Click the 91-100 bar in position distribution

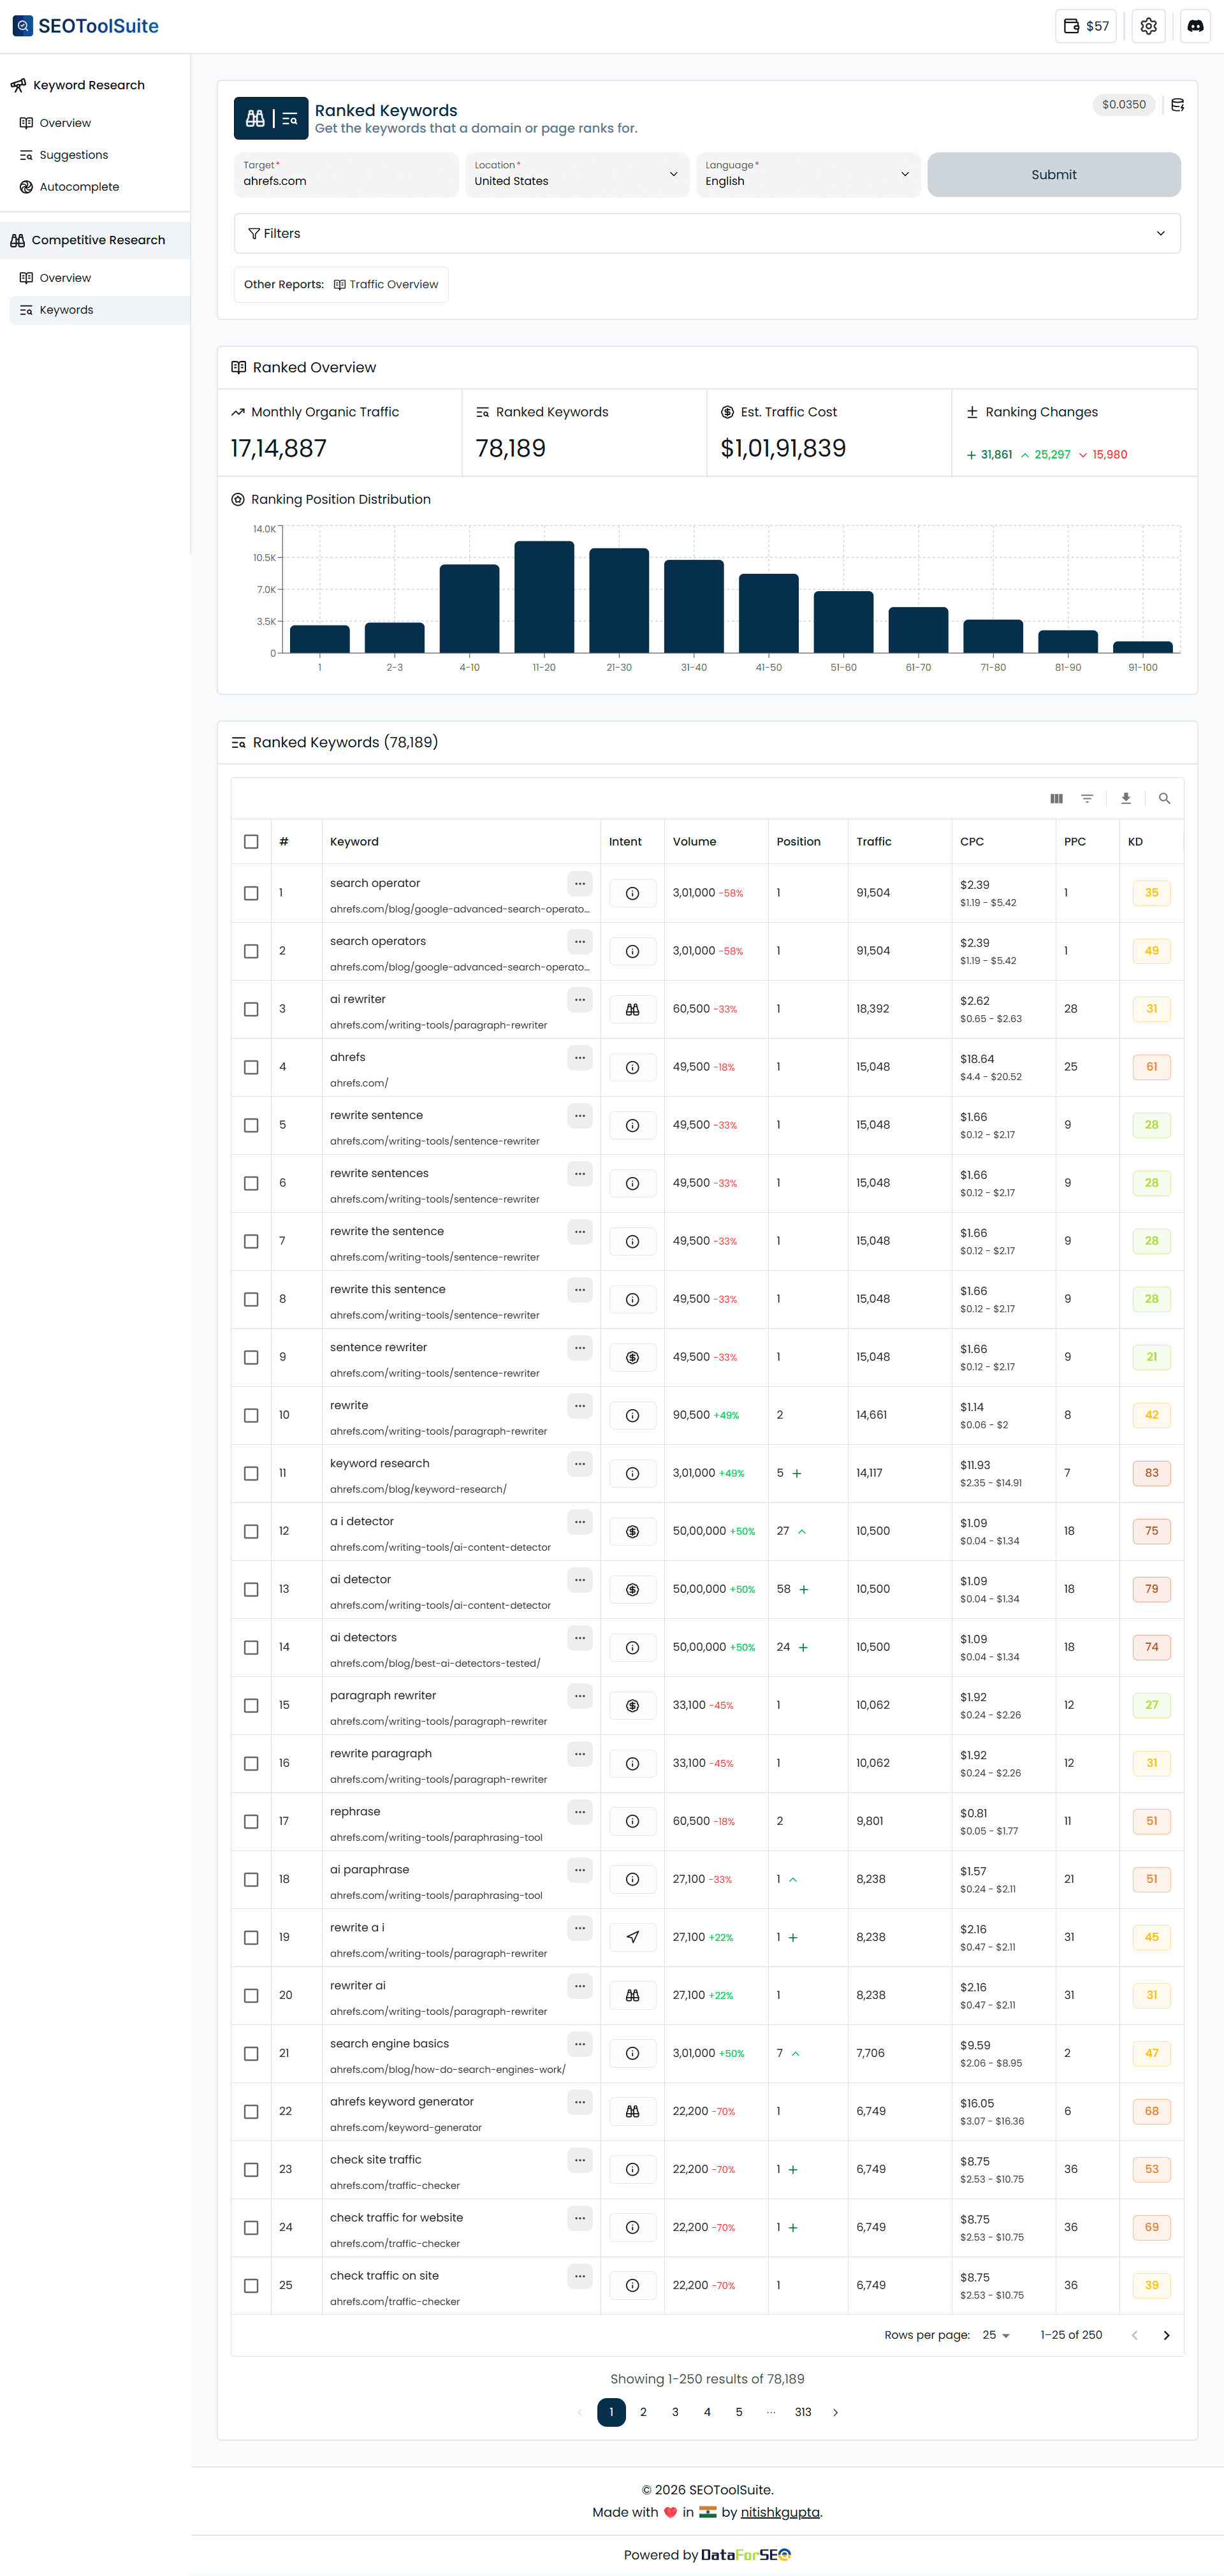click(1143, 647)
